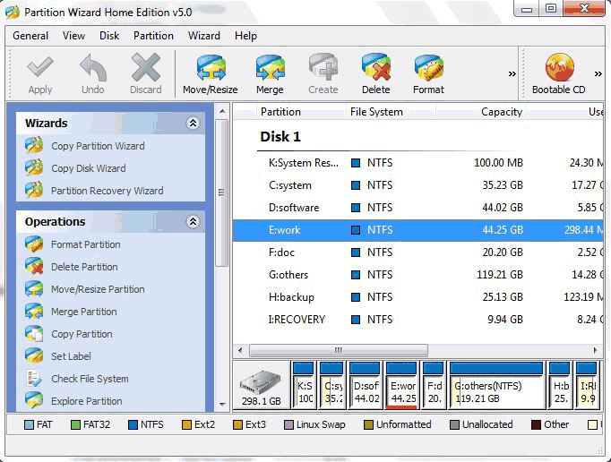The image size is (611, 462).
Task: Click the Disk 1 heading
Action: [x=280, y=137]
